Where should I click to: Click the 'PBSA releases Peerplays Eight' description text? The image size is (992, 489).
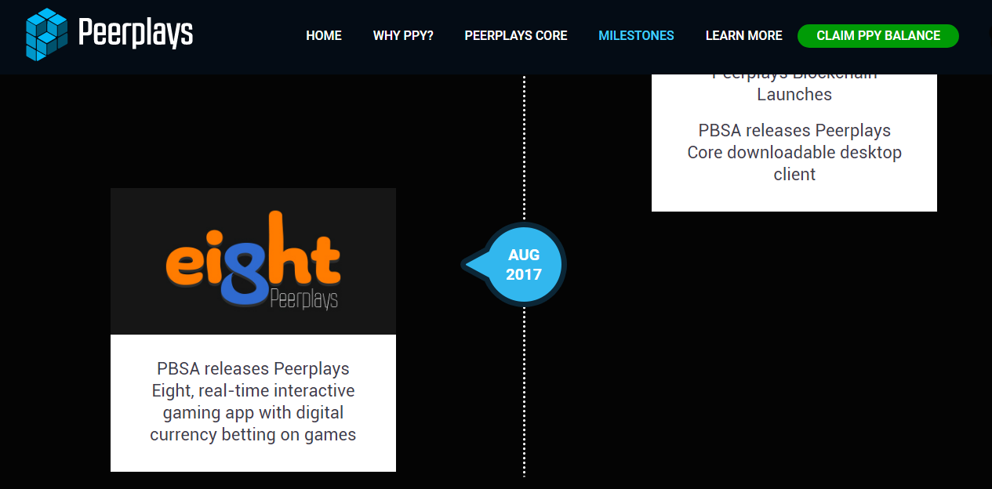point(253,401)
